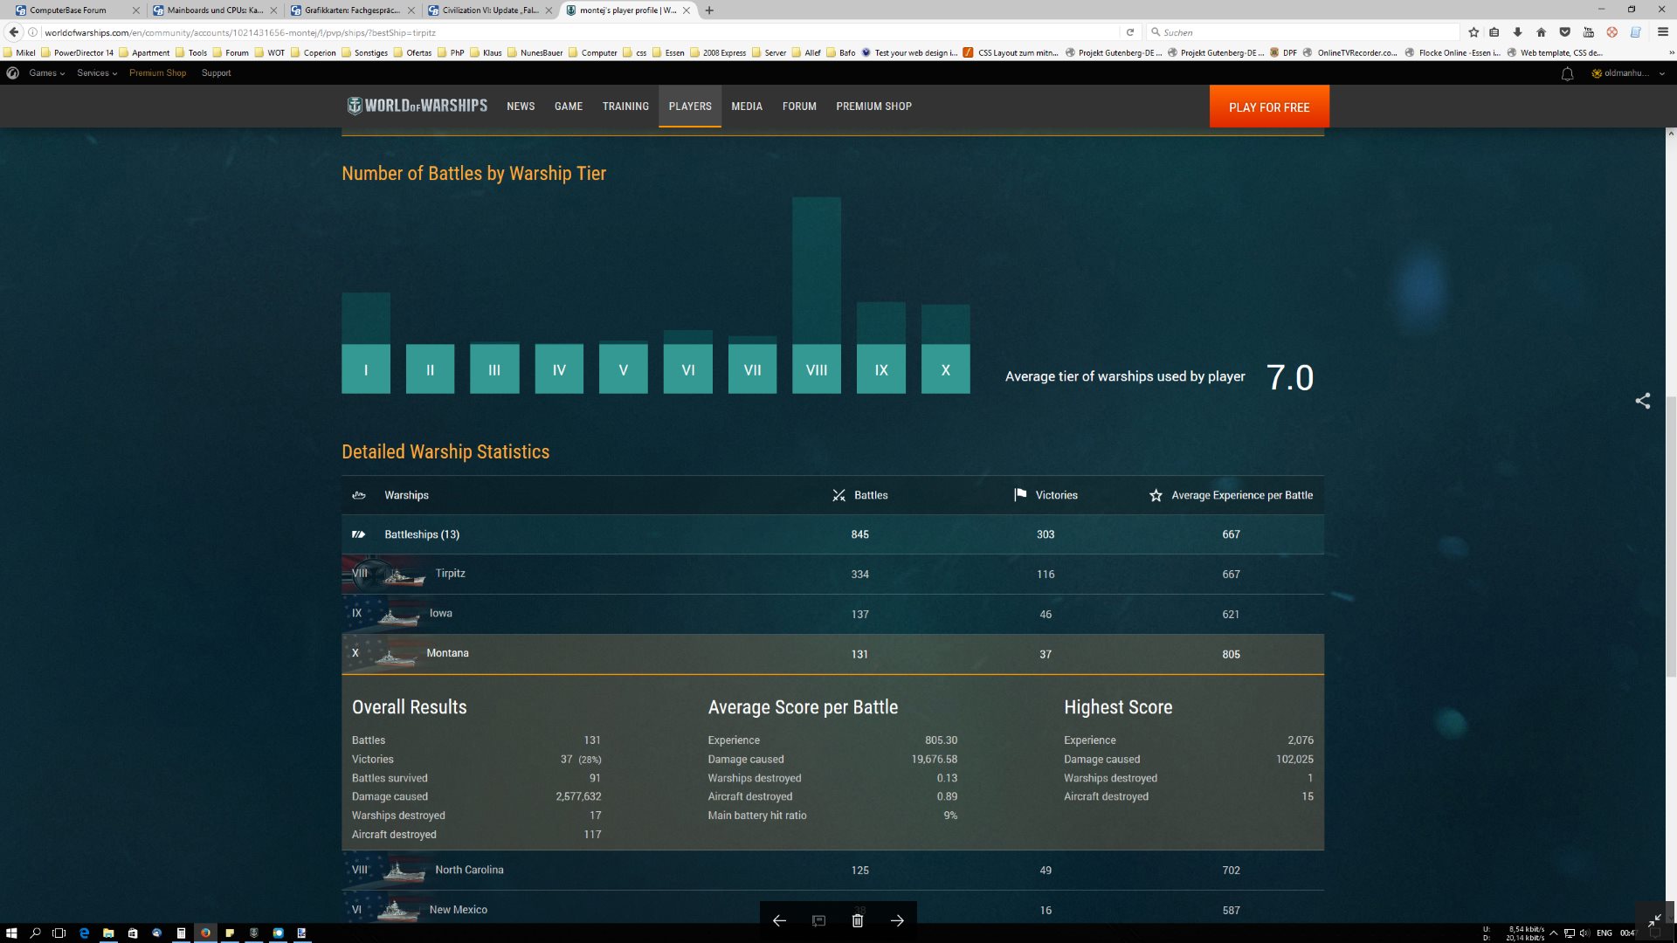Open the Calculator taskbar icon
Screen dimensions: 1677x943
click(x=181, y=933)
